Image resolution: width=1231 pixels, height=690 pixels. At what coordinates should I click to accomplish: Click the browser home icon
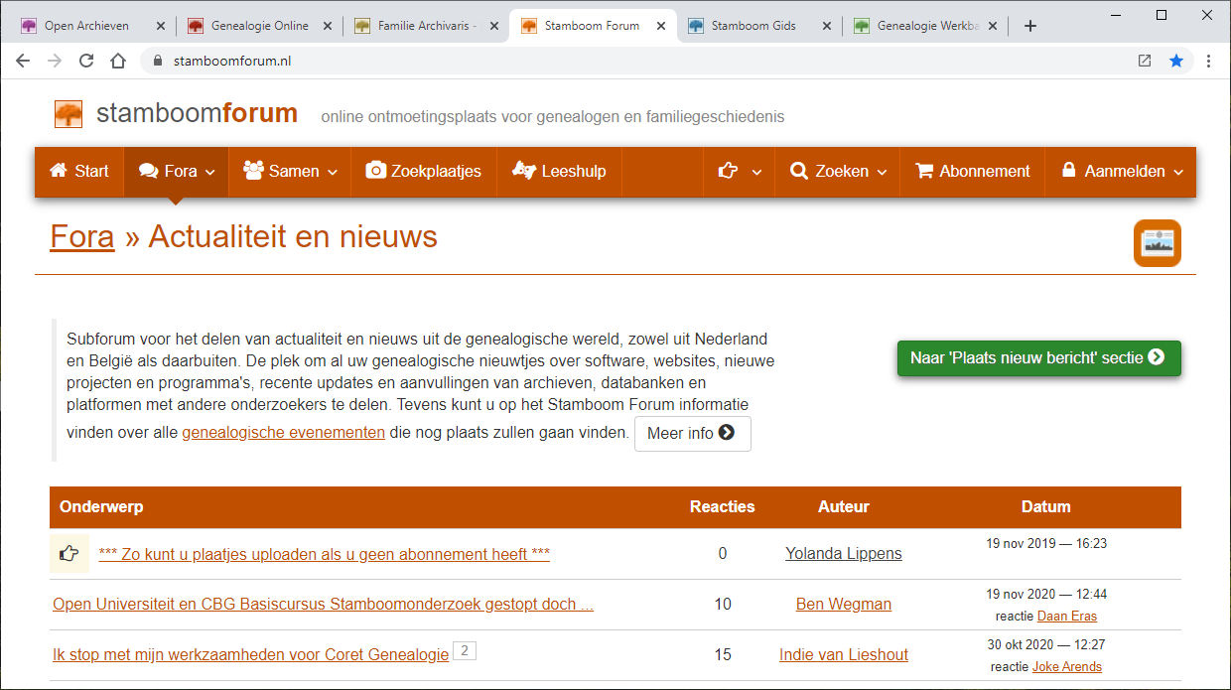click(x=118, y=61)
